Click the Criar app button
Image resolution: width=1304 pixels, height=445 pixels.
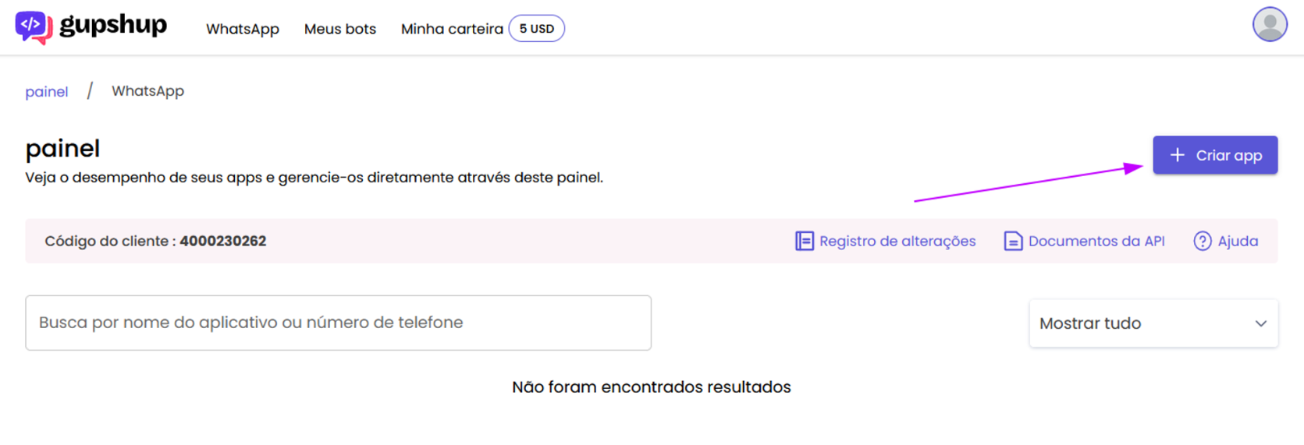click(1215, 155)
